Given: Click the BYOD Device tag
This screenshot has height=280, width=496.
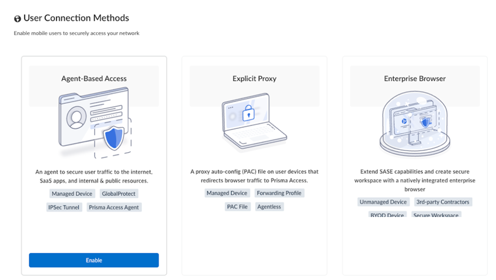Looking at the screenshot, I should 387,215.
